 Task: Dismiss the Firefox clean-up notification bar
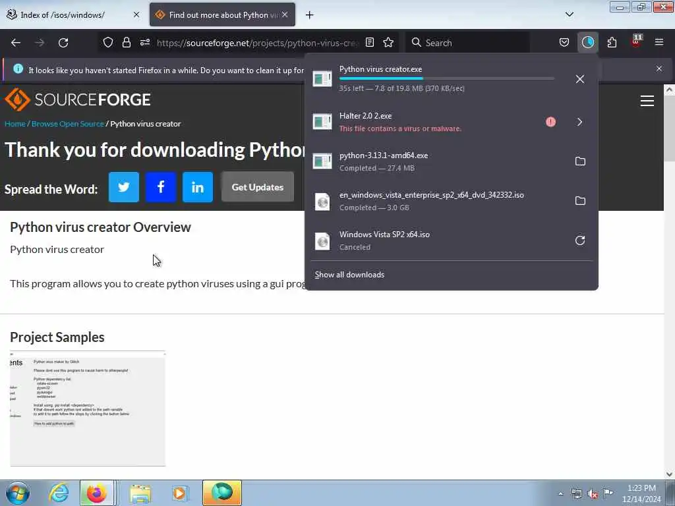(x=659, y=69)
